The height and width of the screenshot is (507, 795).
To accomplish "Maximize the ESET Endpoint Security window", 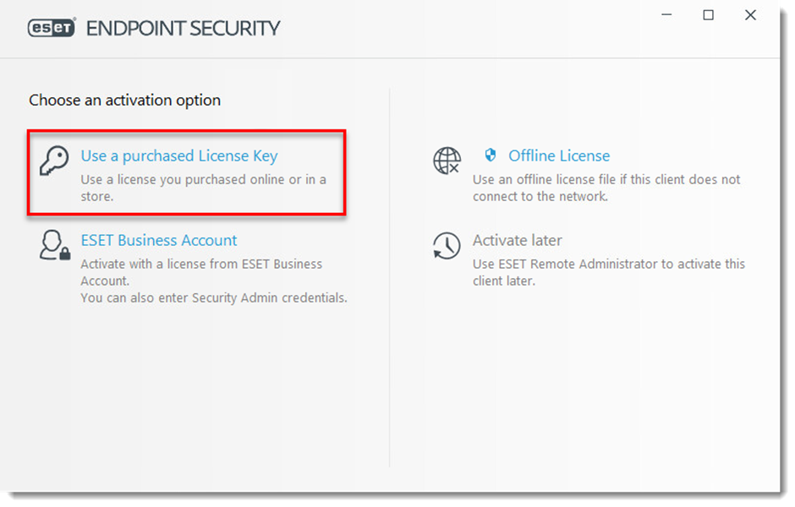I will [709, 15].
